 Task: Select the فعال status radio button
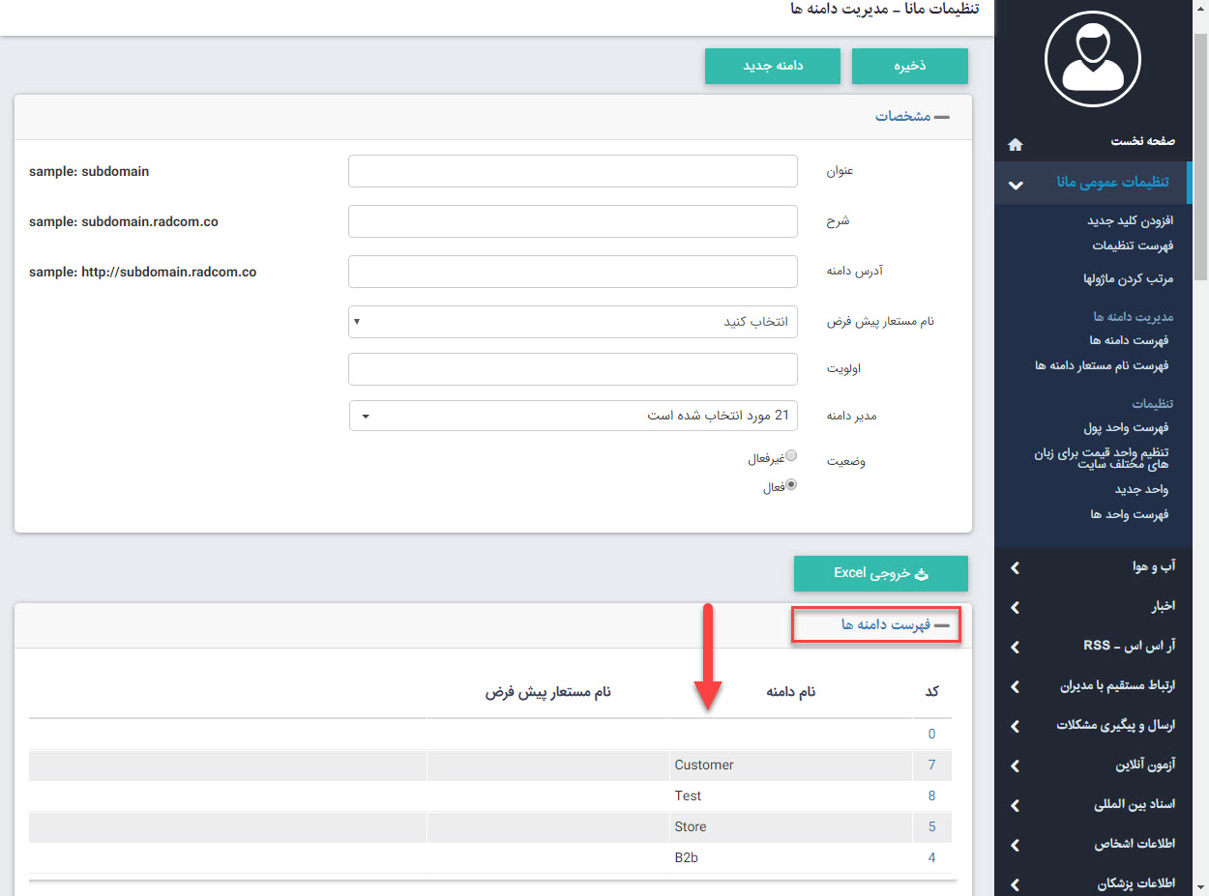(791, 485)
